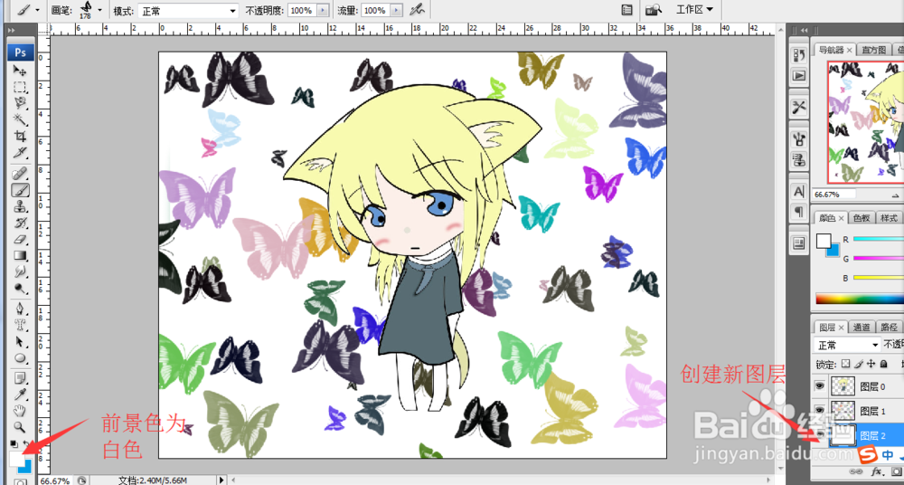
Task: Select the 导航器 tab
Action: 834,51
